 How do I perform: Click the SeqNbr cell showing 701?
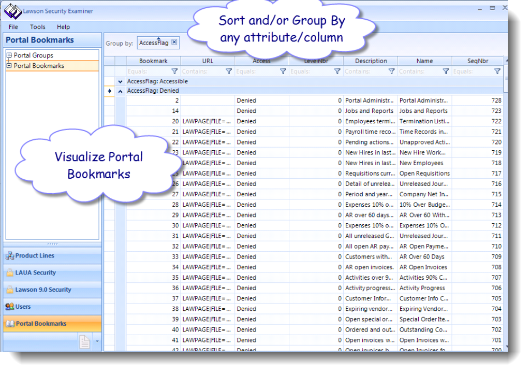click(478, 340)
